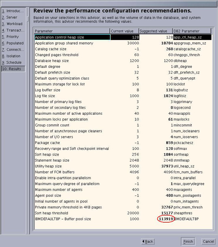Select the Catalog cache size row

(x=123, y=49)
